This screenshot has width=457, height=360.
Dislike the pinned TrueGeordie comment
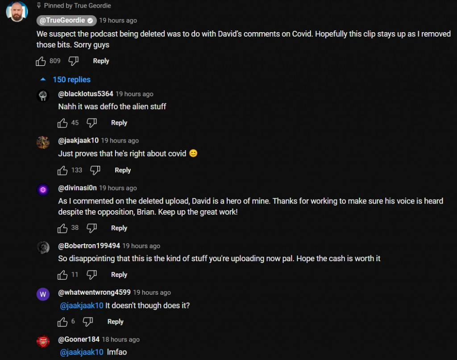point(74,61)
